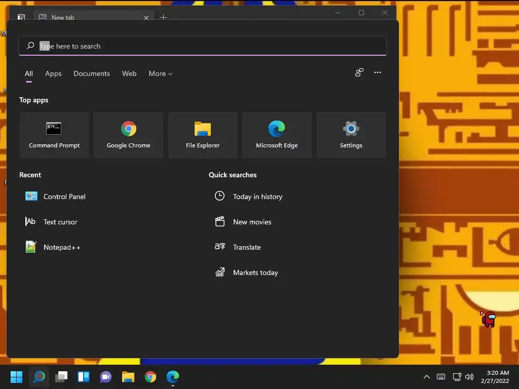Click the search magnifier icon in search box
The width and height of the screenshot is (519, 389).
pyautogui.click(x=30, y=46)
